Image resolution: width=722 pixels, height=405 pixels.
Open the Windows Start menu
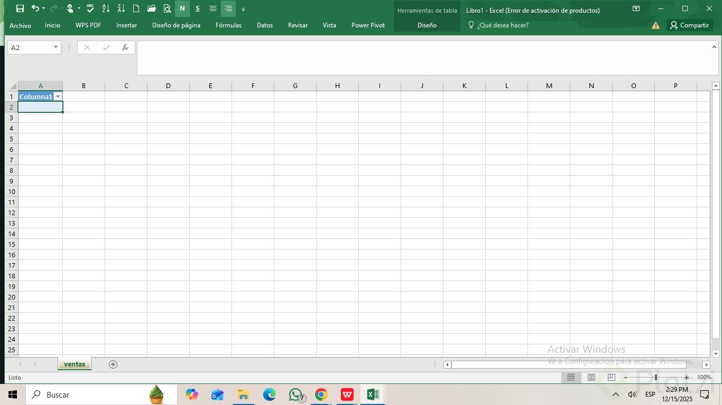pyautogui.click(x=13, y=394)
